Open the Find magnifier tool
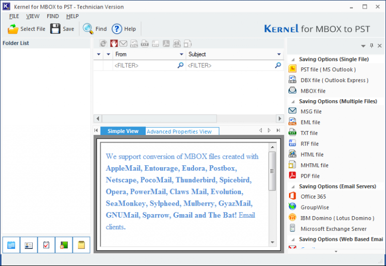 click(88, 29)
